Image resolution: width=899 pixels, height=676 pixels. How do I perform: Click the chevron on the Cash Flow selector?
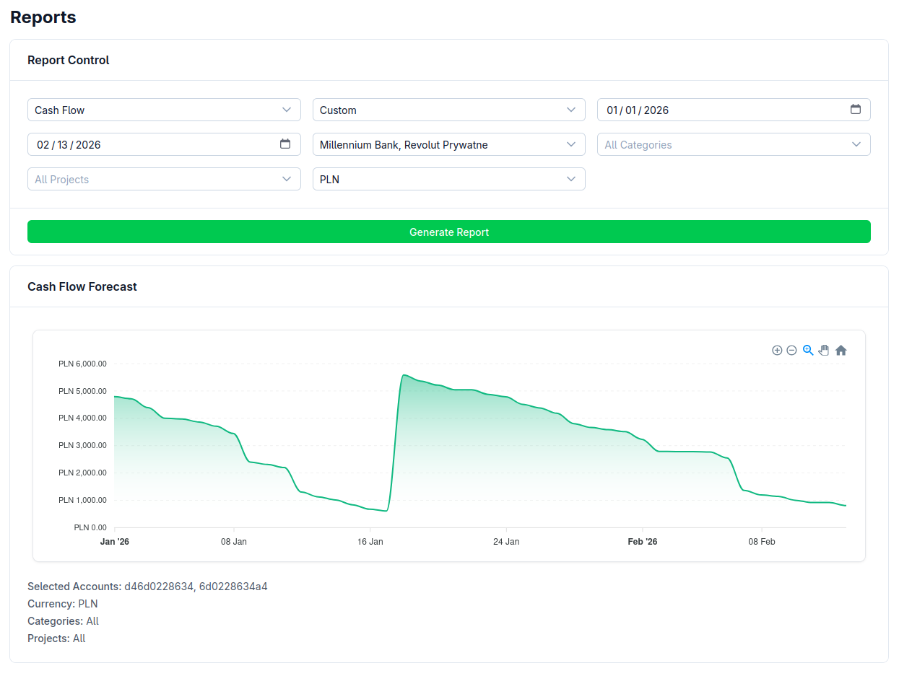287,110
